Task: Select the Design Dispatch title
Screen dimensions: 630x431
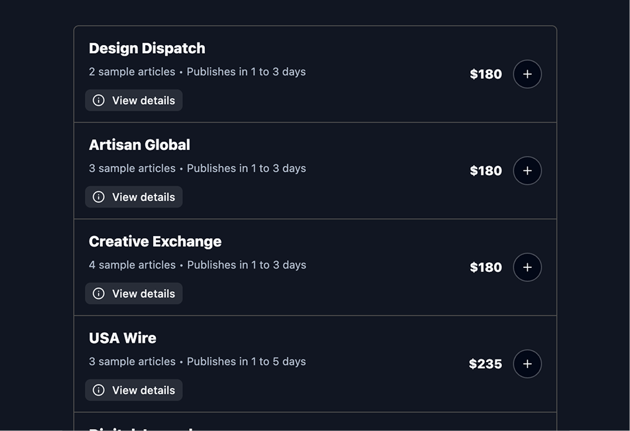Action: 147,48
